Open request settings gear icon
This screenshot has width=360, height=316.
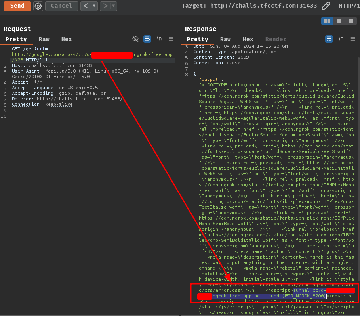(x=38, y=6)
